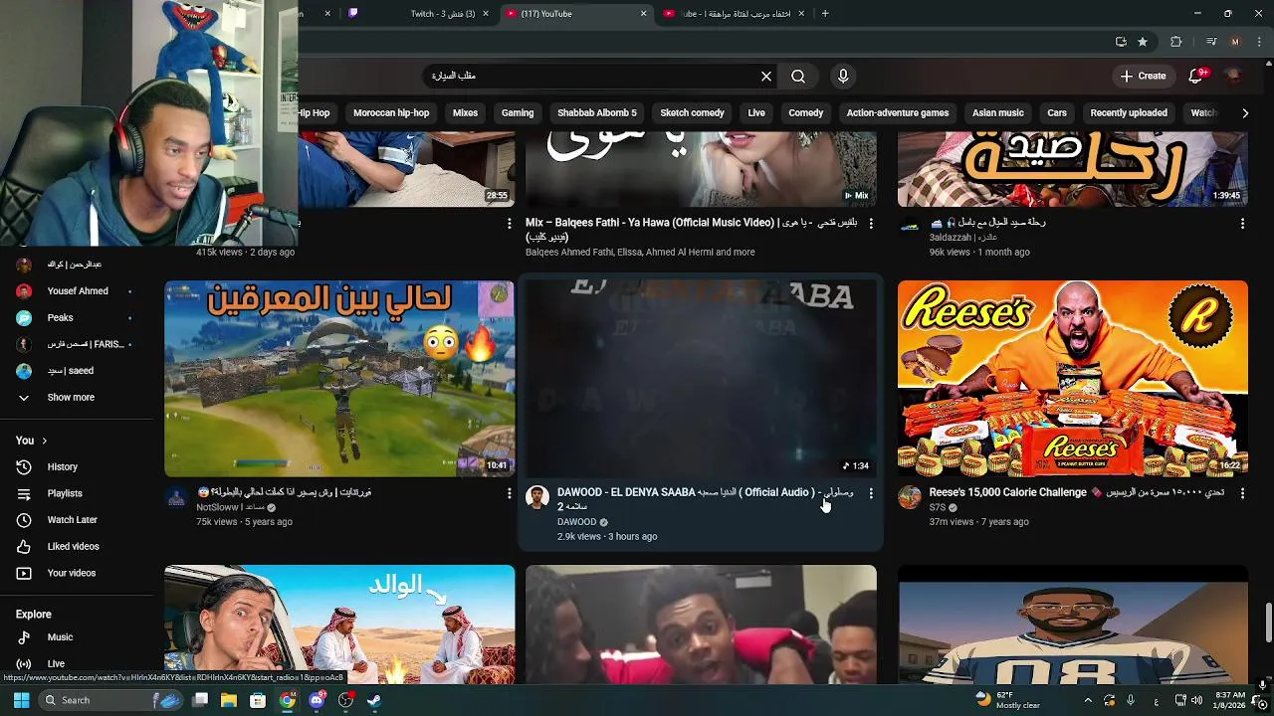This screenshot has height=716, width=1274.
Task: Select the Comedy filter chip
Action: point(806,113)
